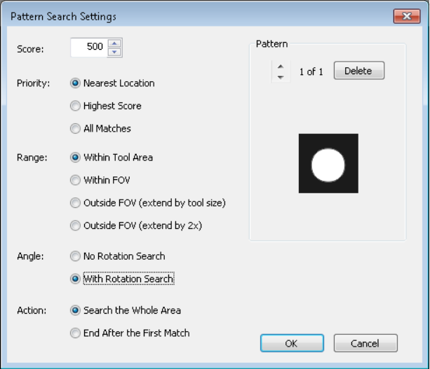
Task: Delete the current pattern
Action: [x=359, y=71]
